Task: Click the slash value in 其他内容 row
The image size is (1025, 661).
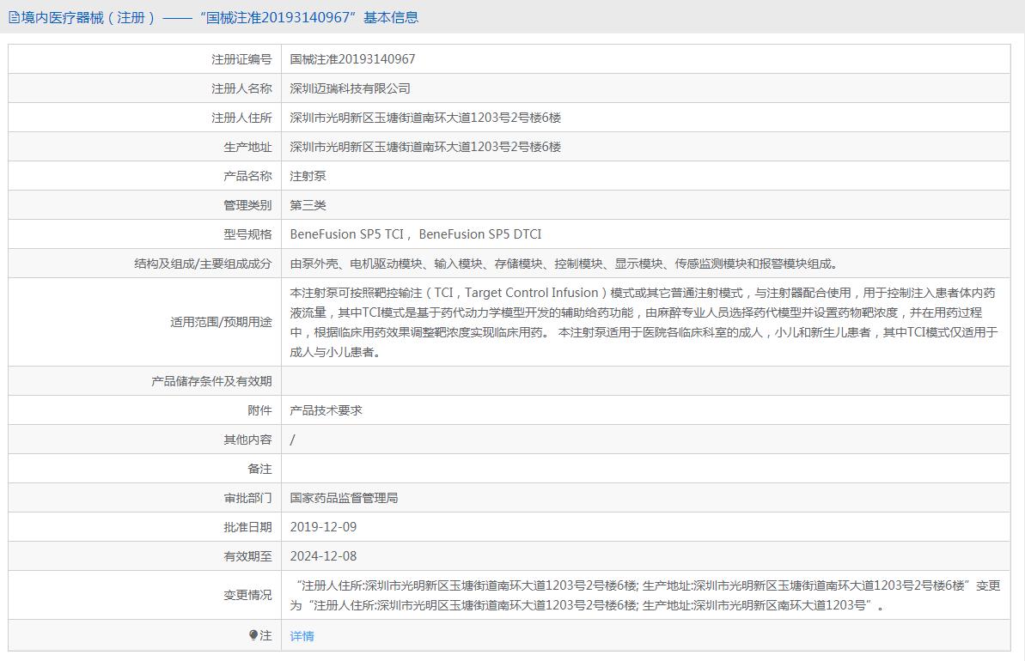Action: tap(292, 440)
